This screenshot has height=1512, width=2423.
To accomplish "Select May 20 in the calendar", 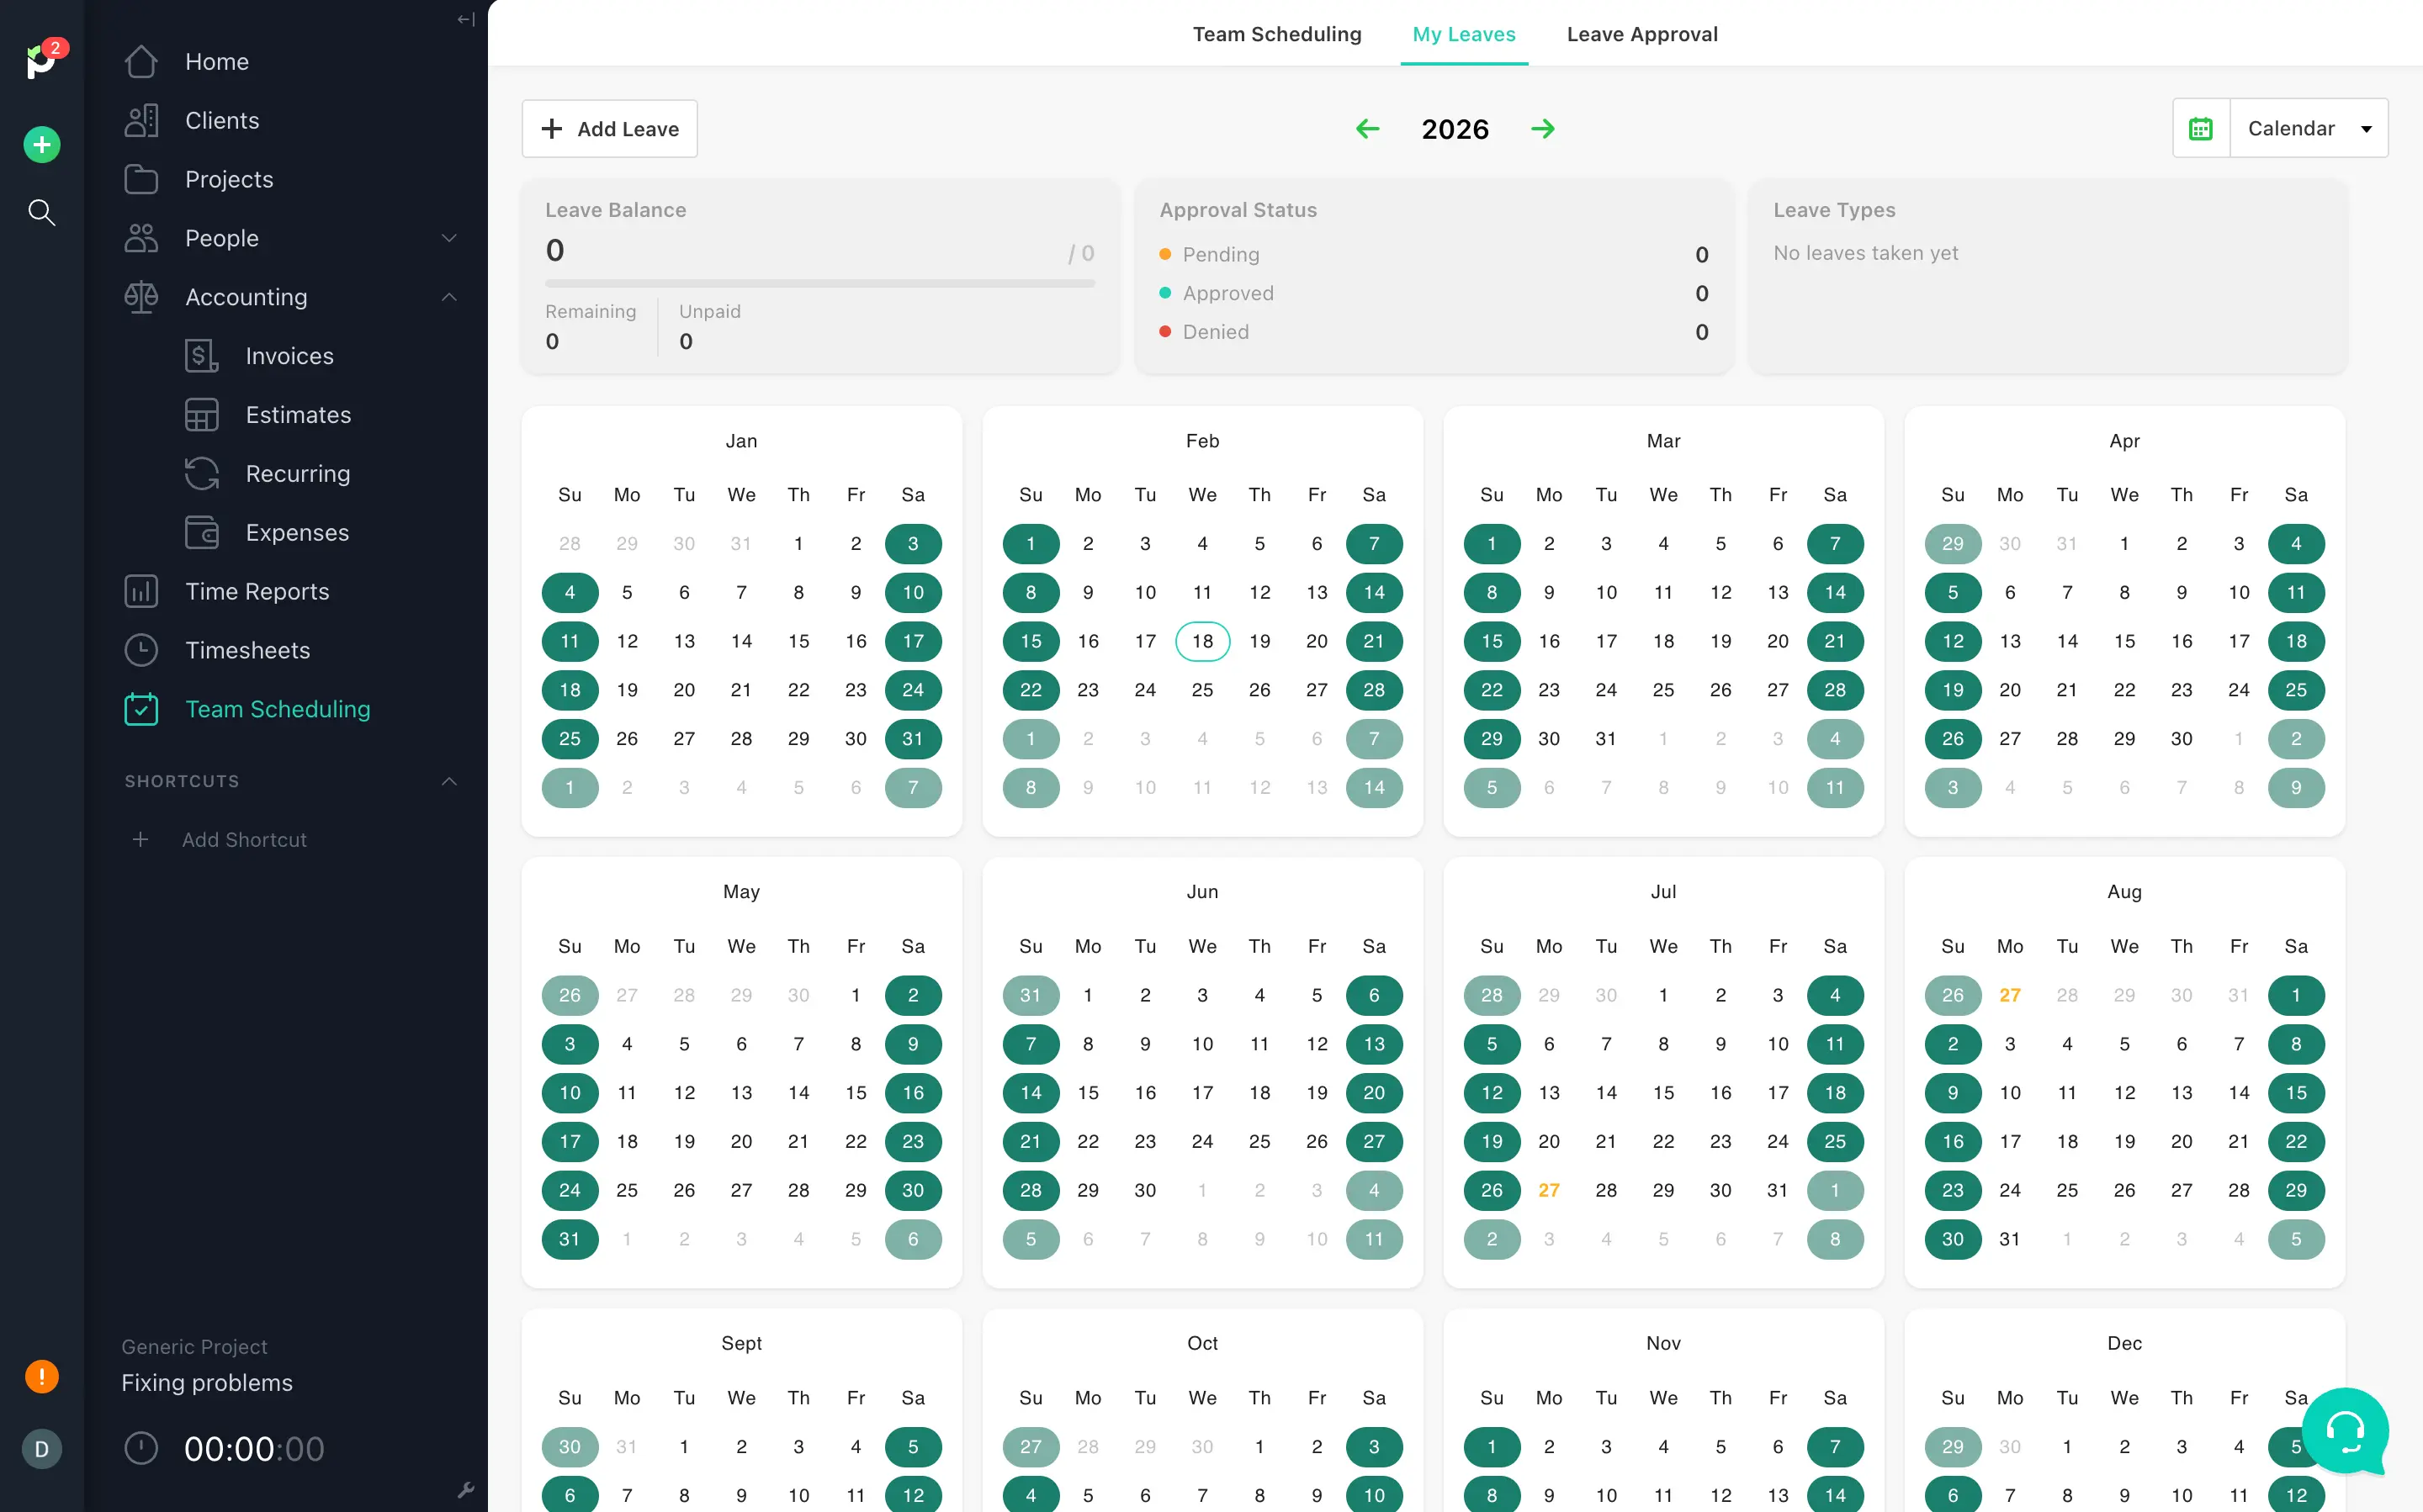I will tap(741, 1141).
